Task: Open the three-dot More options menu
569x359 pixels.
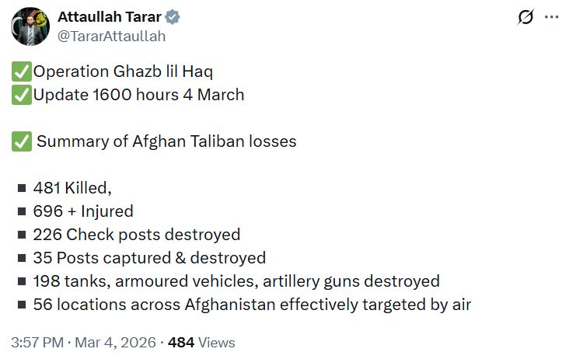Action: (x=552, y=17)
